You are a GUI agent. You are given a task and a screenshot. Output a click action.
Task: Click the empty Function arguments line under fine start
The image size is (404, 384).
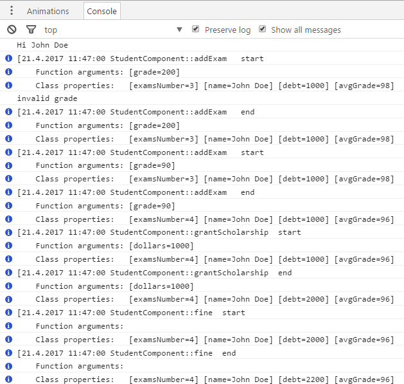point(80,326)
